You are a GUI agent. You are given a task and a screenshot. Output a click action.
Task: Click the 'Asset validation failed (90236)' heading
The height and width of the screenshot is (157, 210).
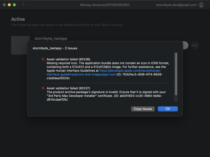pos(68,59)
